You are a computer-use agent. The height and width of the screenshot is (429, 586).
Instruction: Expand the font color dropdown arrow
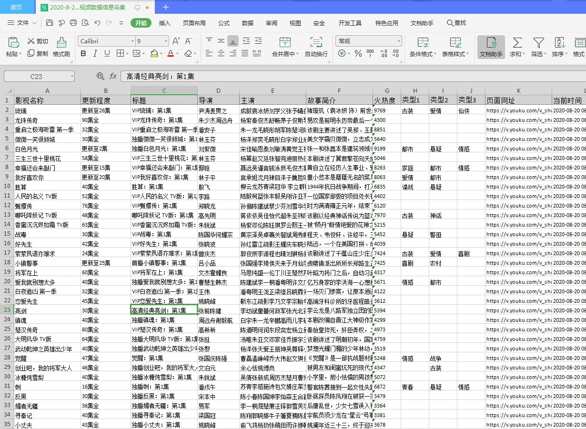point(178,54)
